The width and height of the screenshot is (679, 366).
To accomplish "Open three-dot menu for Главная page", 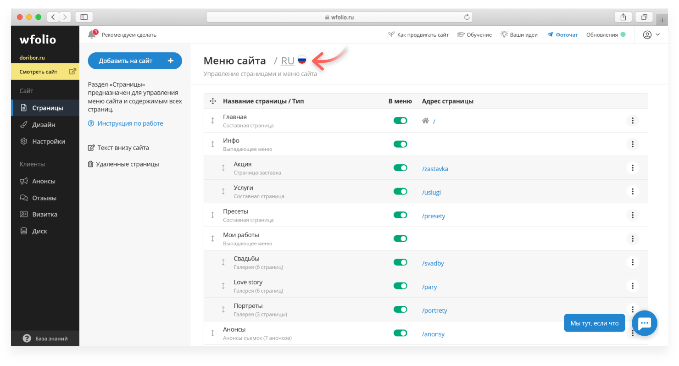I will (632, 121).
